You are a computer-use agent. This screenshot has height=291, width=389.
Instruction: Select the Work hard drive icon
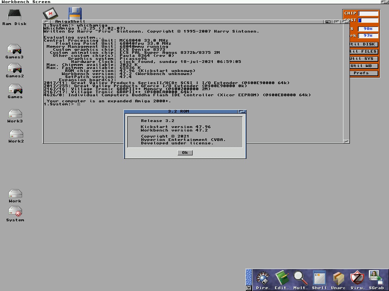click(x=15, y=196)
